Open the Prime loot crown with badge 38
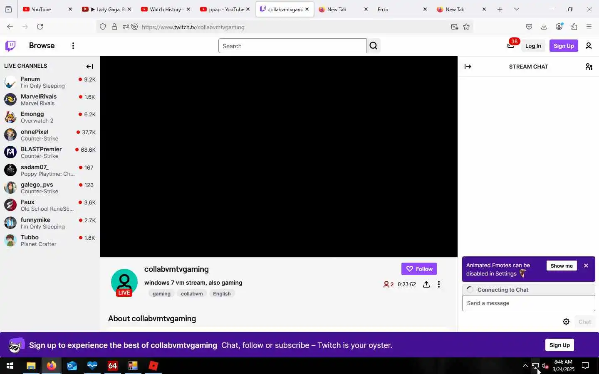This screenshot has width=599, height=374. 511,45
